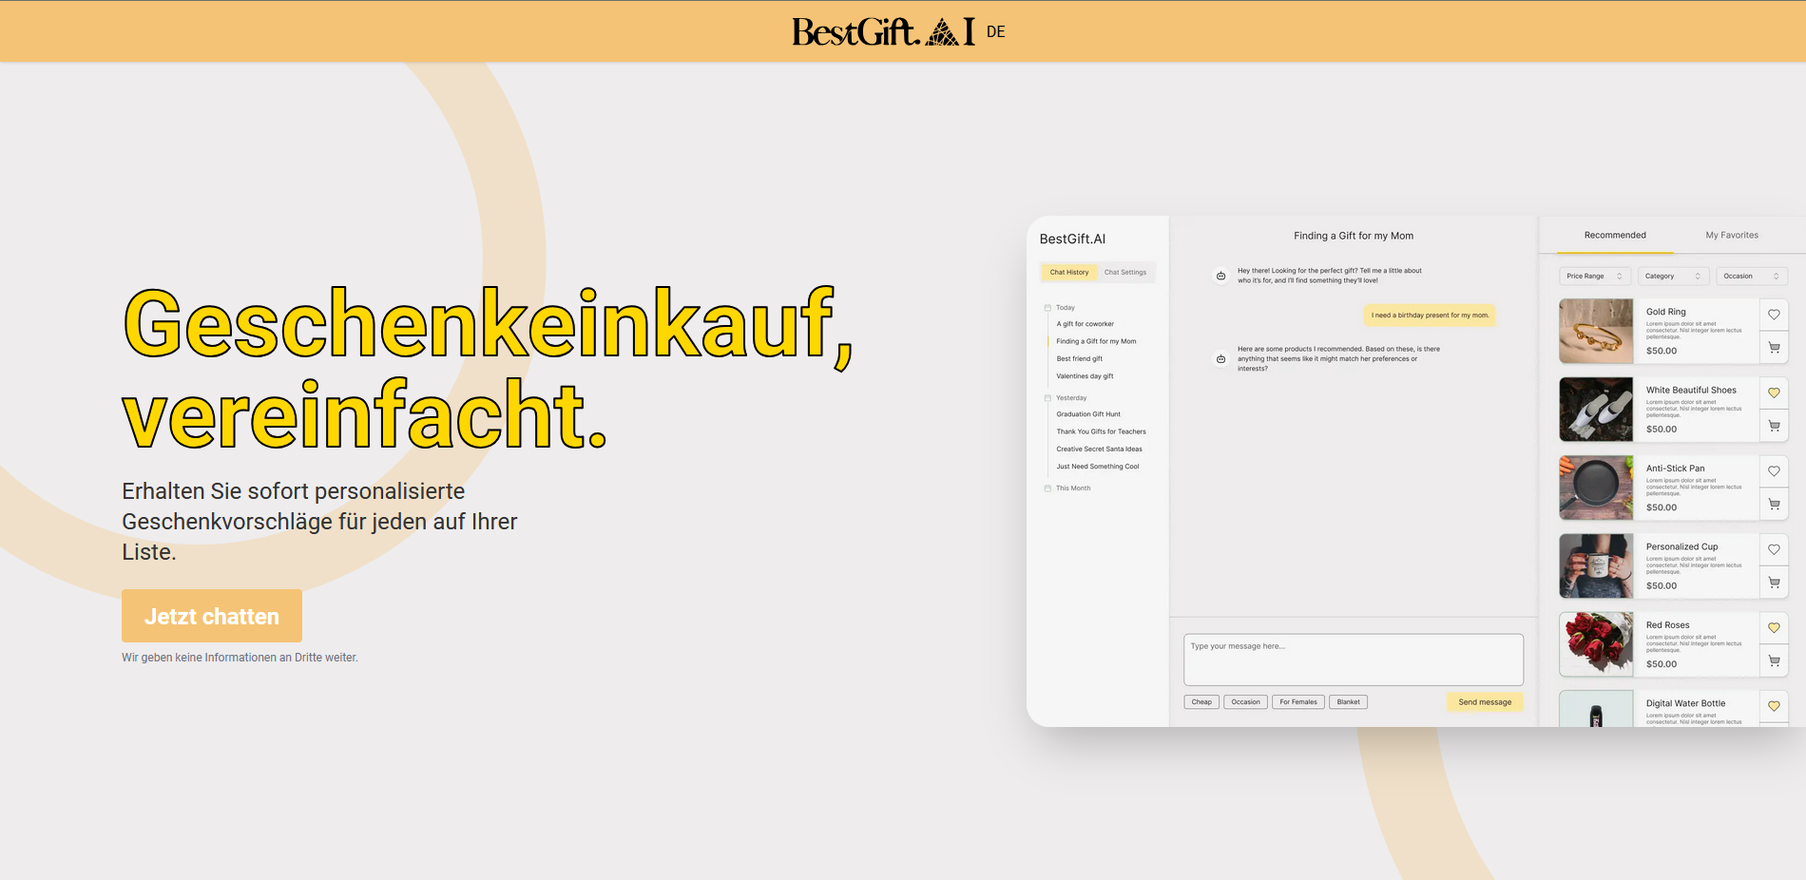Click 'I need a birthday present' message bubble
The image size is (1806, 880).
tap(1430, 316)
